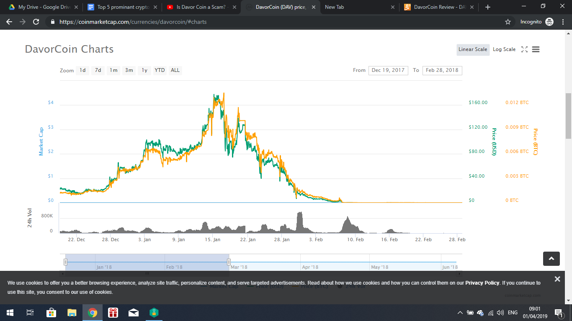
Task: Set chart zoom to YTD
Action: [x=160, y=70]
